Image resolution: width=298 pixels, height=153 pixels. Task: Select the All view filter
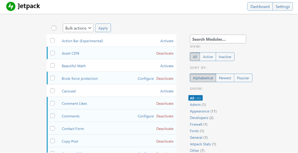[195, 57]
